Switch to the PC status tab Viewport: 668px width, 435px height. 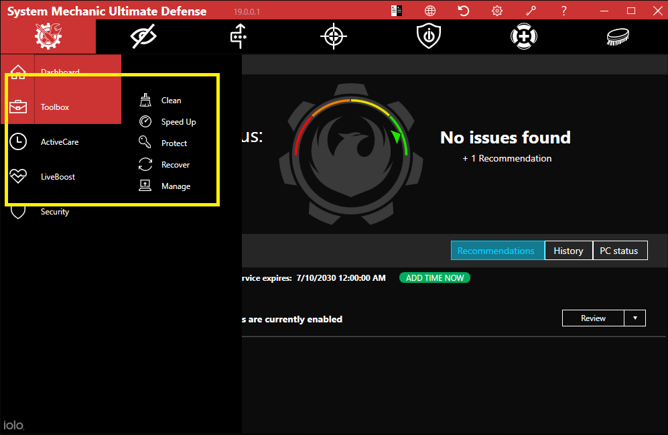[620, 251]
